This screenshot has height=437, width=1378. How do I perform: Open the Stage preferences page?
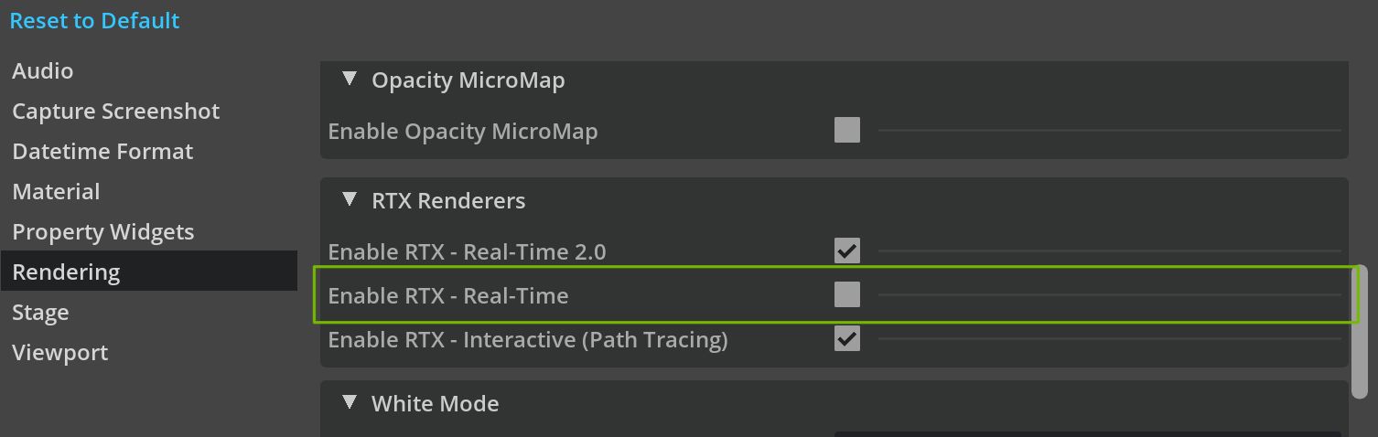pos(40,313)
